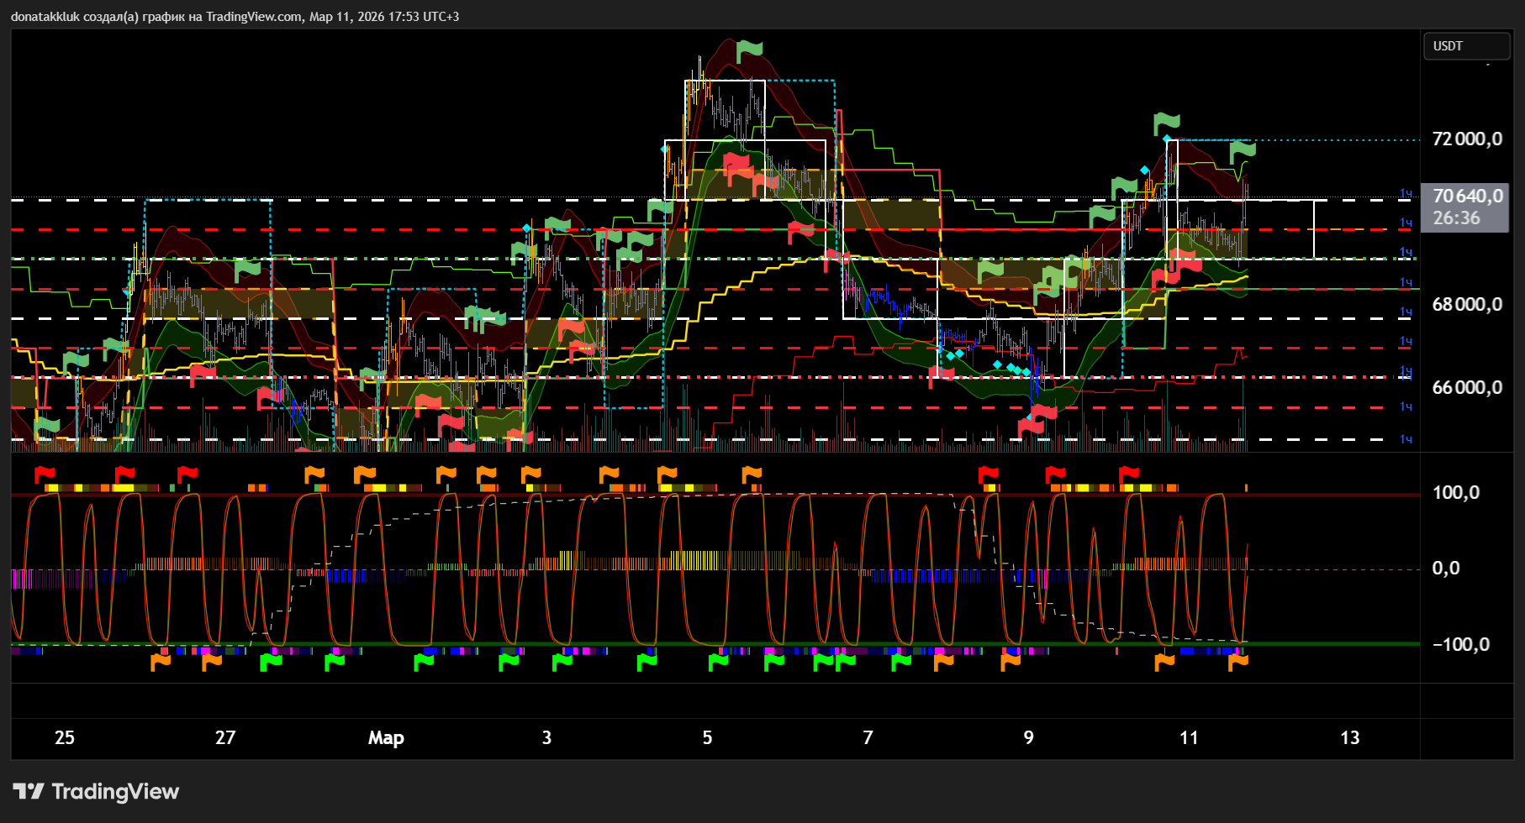Click the current price label 70 640,0

click(x=1467, y=197)
